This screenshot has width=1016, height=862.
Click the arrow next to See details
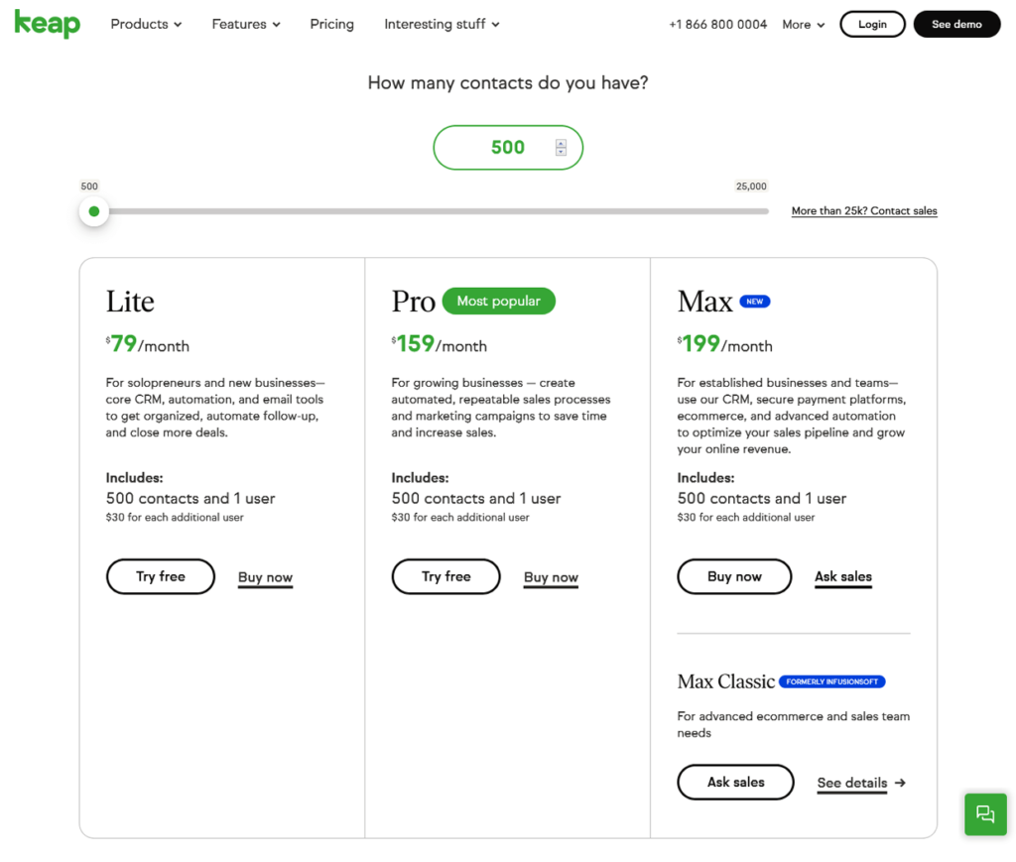point(900,783)
